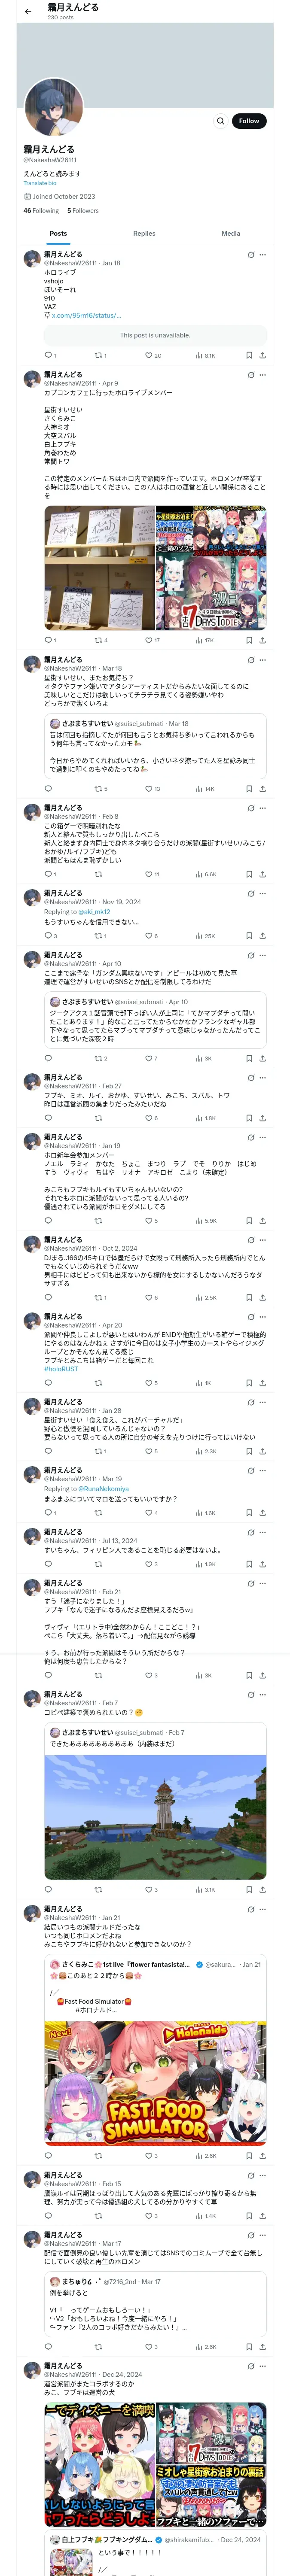Screen dimensions: 290x2576
Task: Switch to the Replies tab
Action: pyautogui.click(x=144, y=233)
